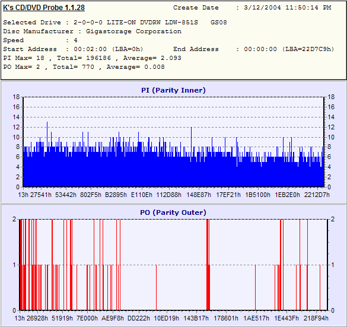Click the 17EF21h label on PI axis
The width and height of the screenshot is (347, 327).
point(228,195)
